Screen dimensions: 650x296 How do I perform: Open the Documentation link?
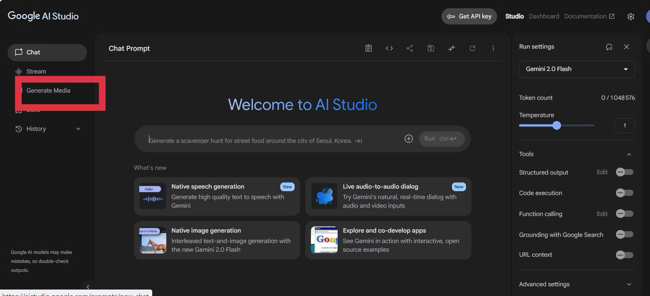point(589,16)
